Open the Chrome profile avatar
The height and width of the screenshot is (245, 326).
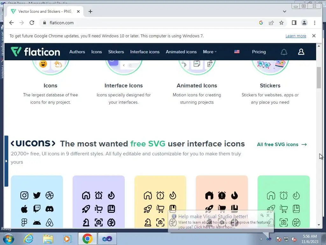[x=304, y=23]
